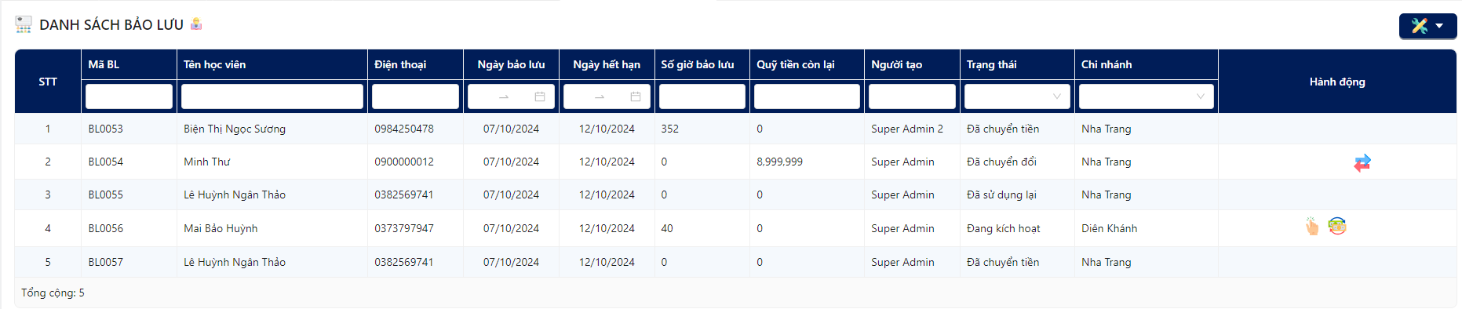Image resolution: width=1462 pixels, height=309 pixels.
Task: Open the Chi nhánh filter dropdown
Action: [1146, 96]
